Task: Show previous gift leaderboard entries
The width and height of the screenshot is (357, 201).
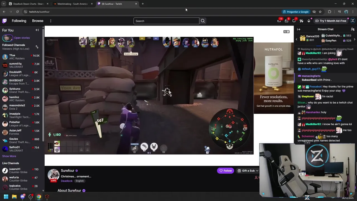Action: 296,39
